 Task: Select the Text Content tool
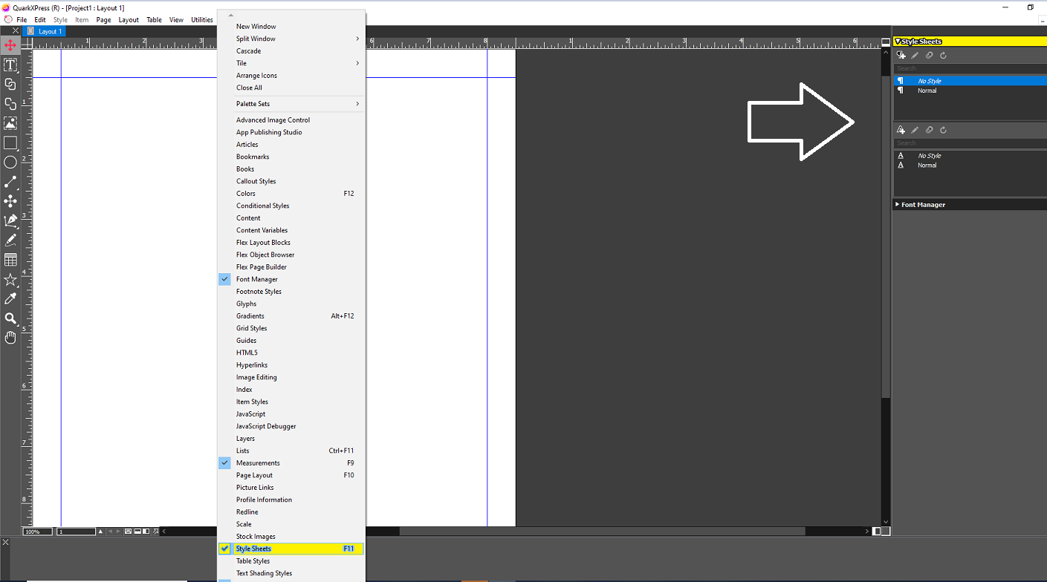[x=10, y=65]
